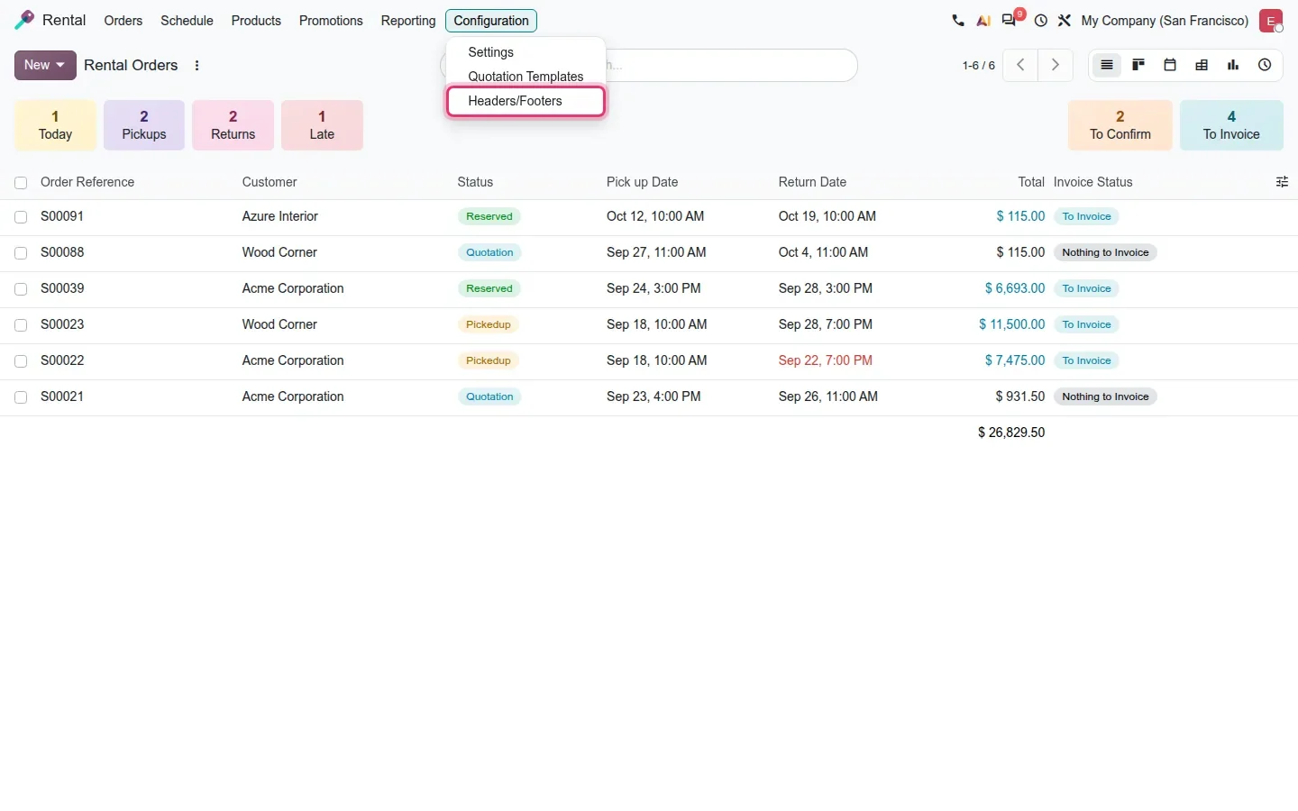Open the Promotions menu
Viewport: 1298px width, 811px height.
pyautogui.click(x=331, y=21)
